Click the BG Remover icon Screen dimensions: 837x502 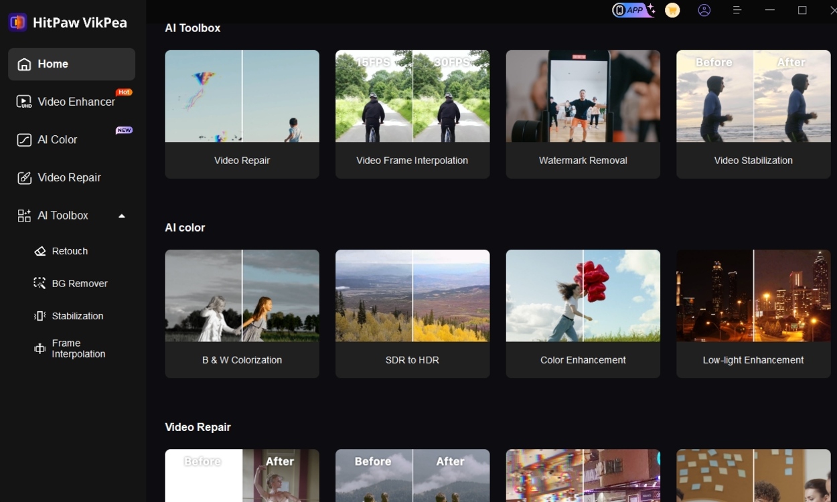40,283
